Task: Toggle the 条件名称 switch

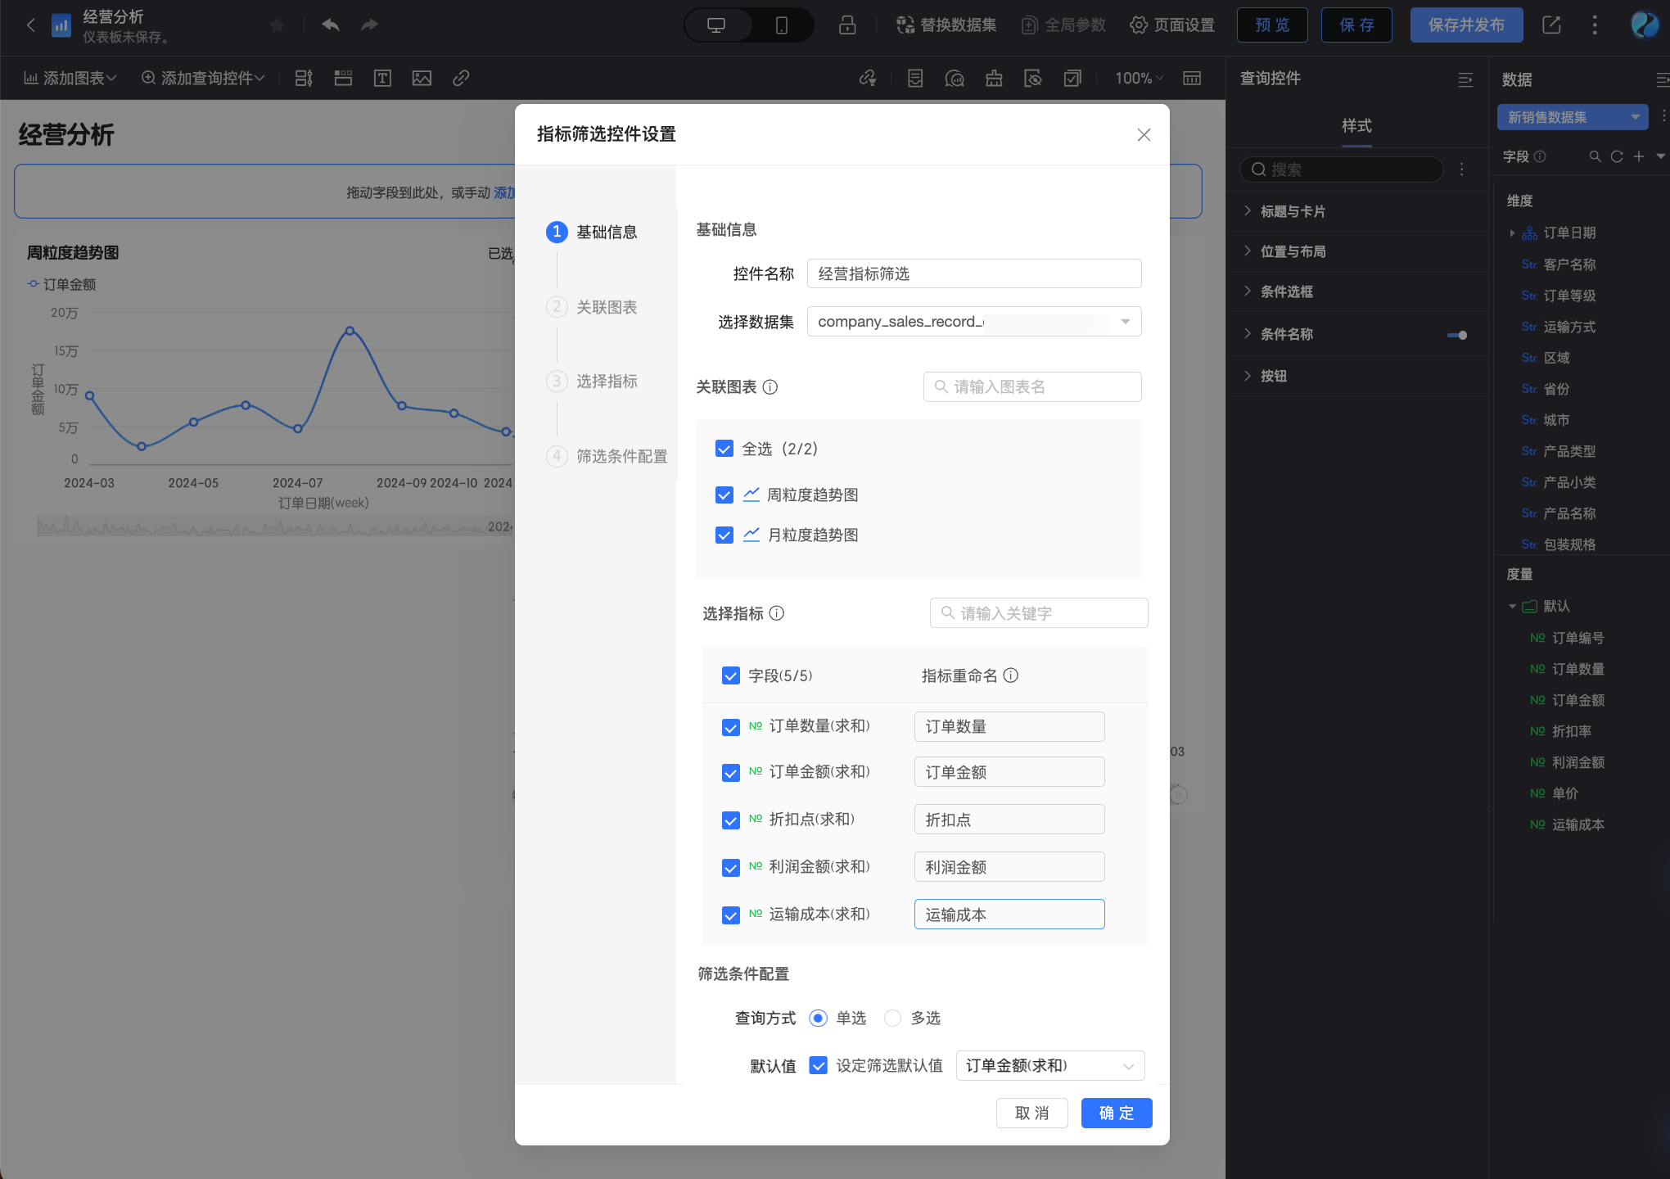Action: tap(1457, 335)
